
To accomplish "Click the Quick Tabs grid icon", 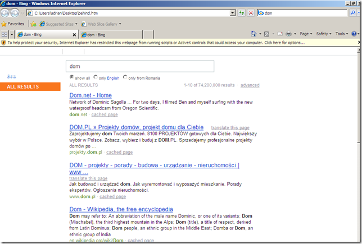I will 4,35.
